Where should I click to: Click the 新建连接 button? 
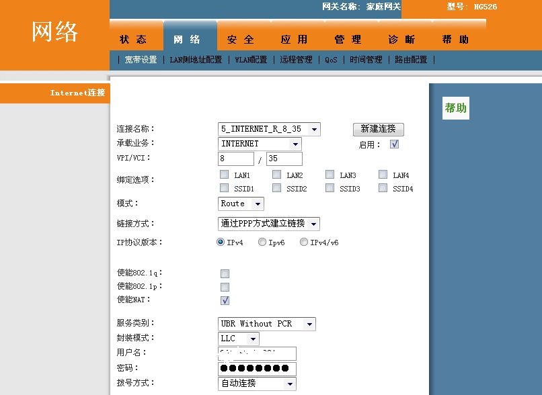[378, 129]
